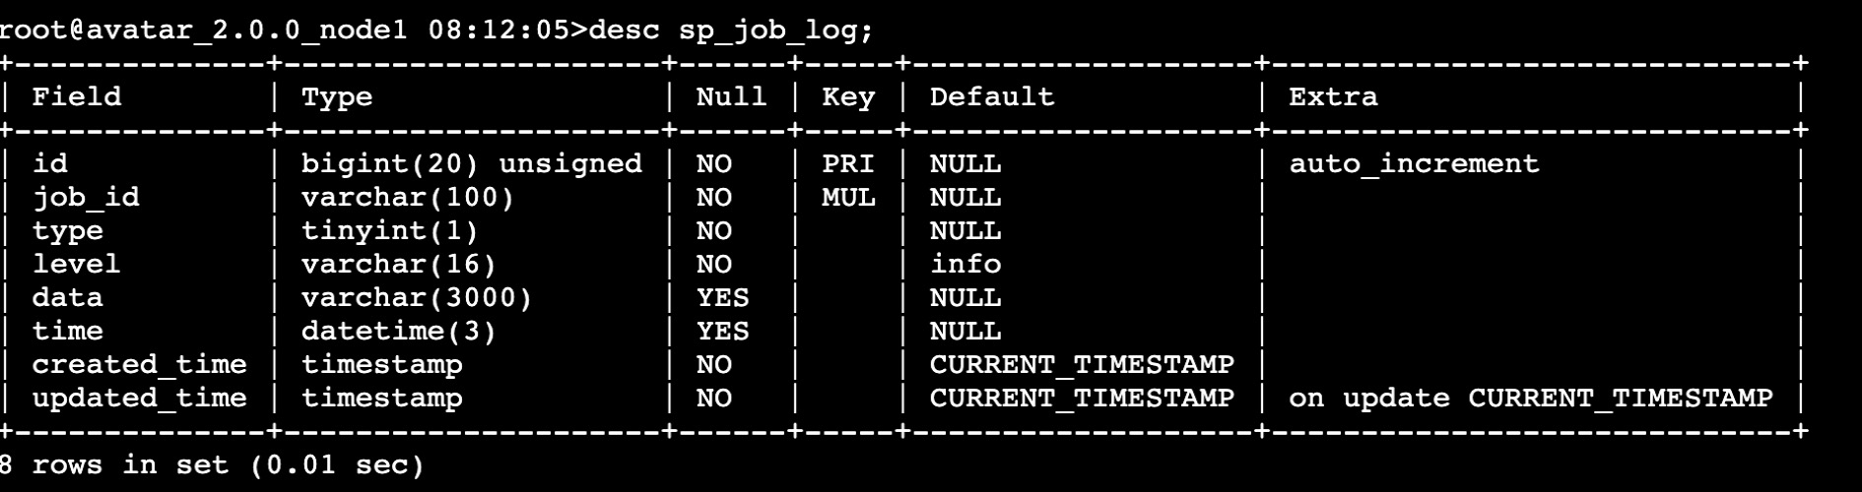Click the Null column header

coord(731,96)
